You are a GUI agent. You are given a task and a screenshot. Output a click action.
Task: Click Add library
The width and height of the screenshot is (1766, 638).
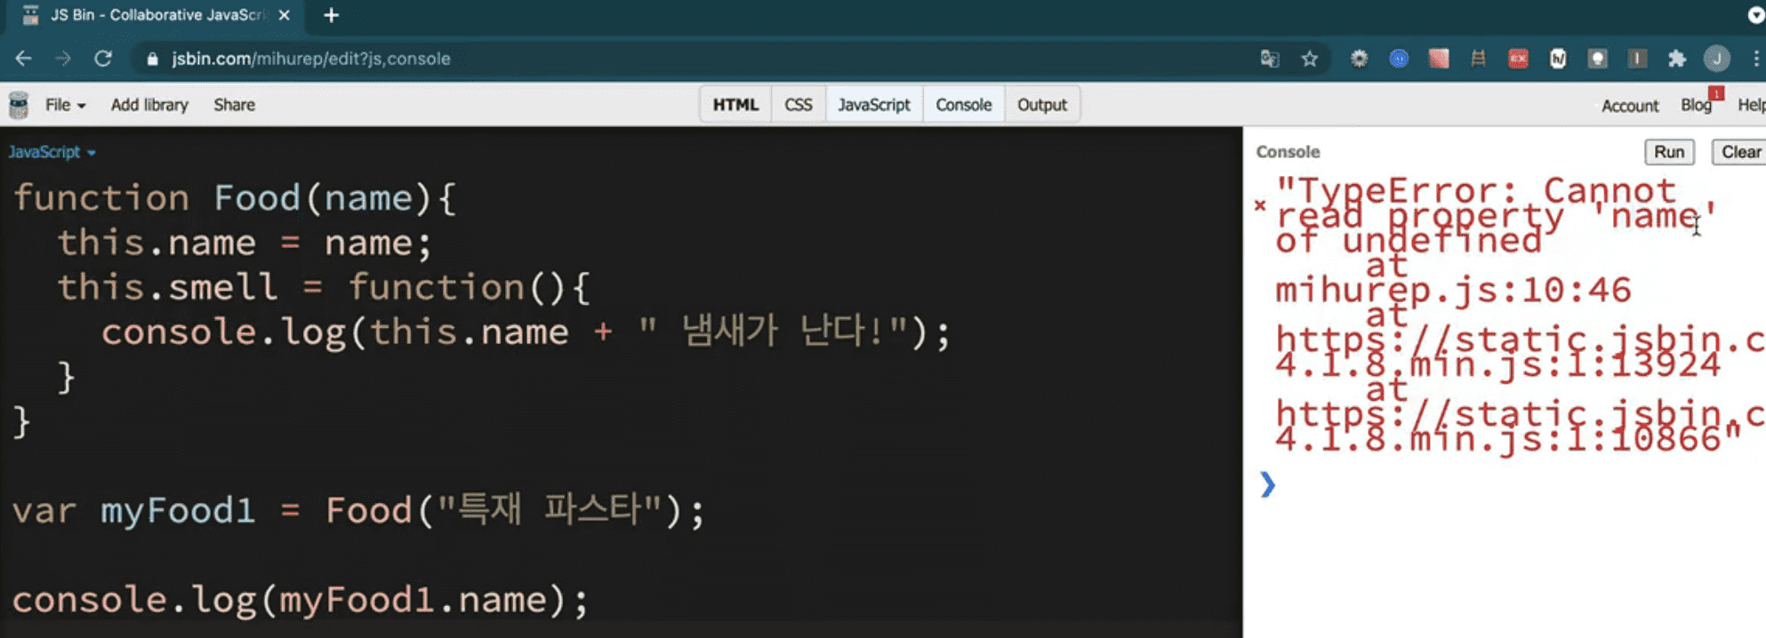coord(149,105)
